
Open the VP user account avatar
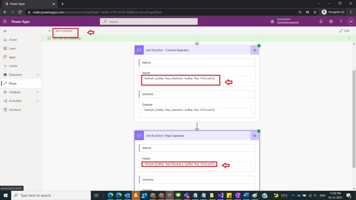(350, 22)
